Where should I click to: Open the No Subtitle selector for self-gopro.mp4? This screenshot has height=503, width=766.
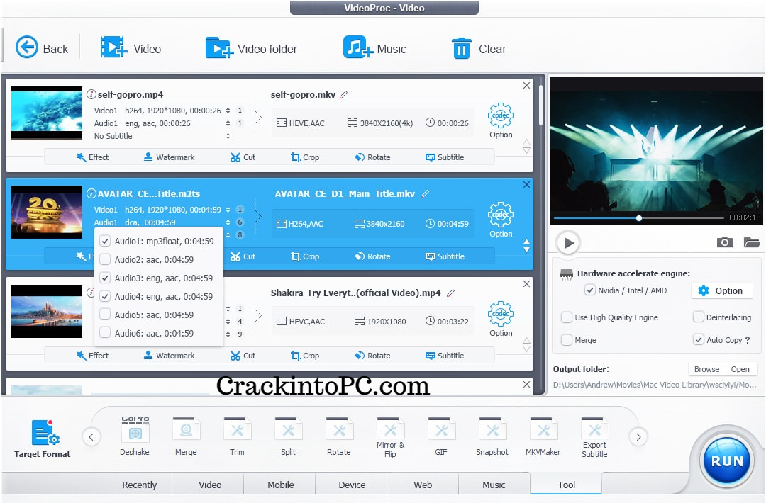coord(228,136)
